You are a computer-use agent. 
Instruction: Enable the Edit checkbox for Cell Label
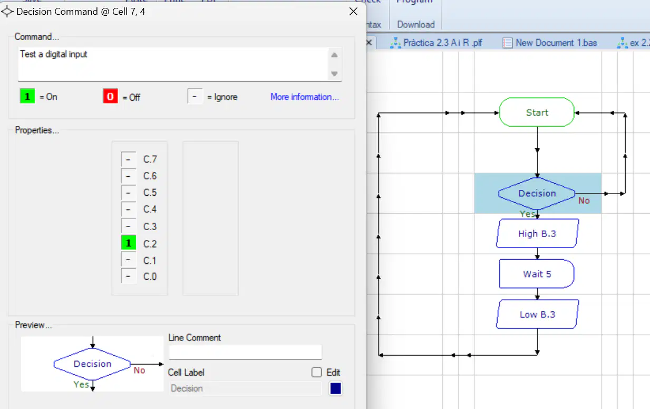316,373
